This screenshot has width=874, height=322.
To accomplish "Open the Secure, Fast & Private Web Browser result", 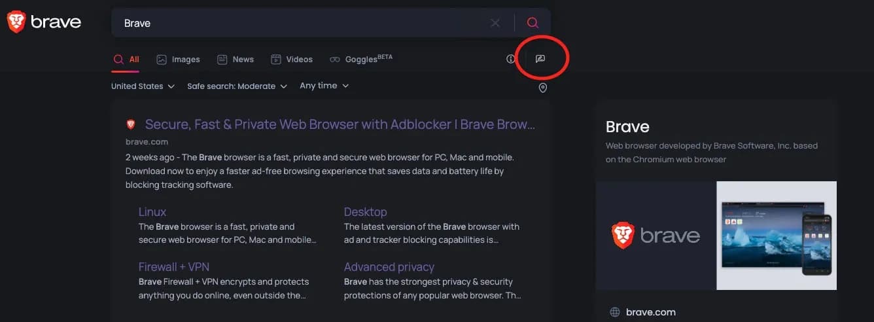I will [x=340, y=124].
